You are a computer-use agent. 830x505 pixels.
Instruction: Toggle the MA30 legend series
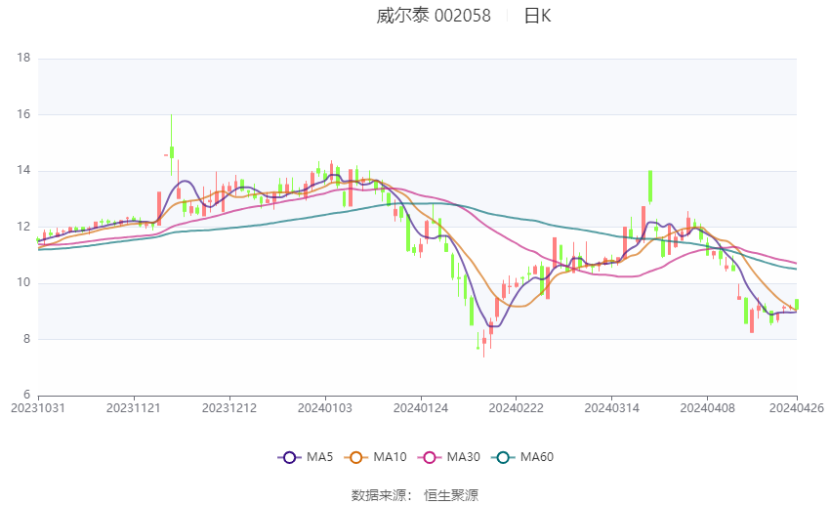[449, 457]
